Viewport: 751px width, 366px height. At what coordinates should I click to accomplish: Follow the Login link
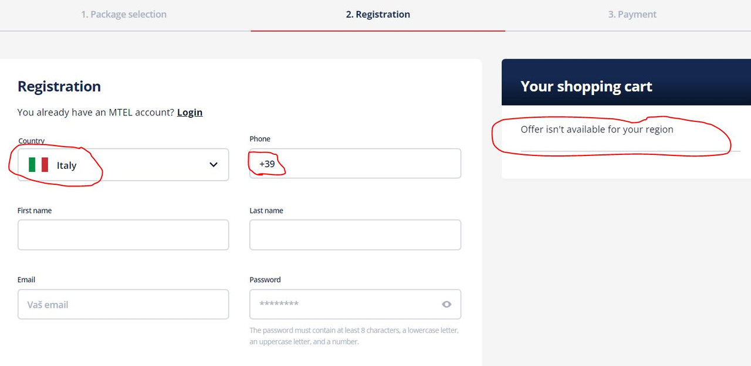pyautogui.click(x=190, y=112)
